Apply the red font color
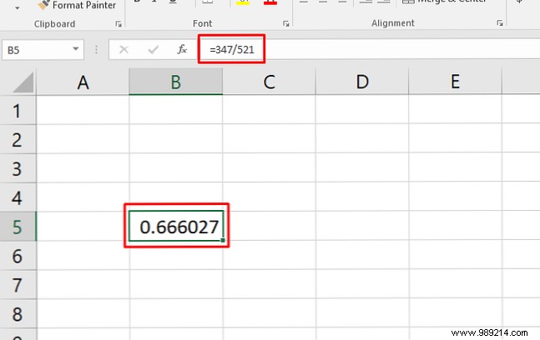The image size is (540, 340). point(270,2)
